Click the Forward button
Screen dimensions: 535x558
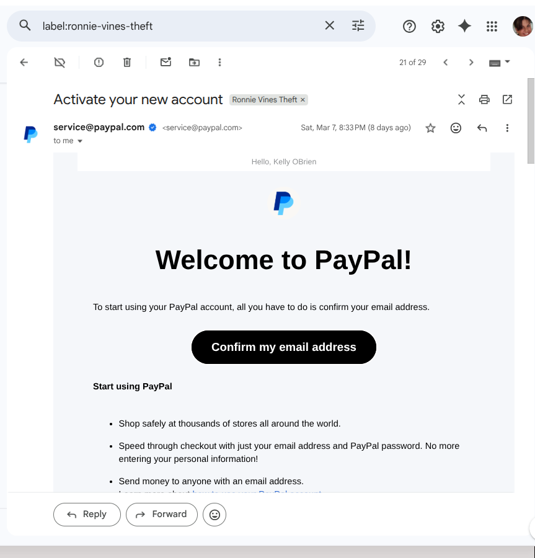click(162, 514)
